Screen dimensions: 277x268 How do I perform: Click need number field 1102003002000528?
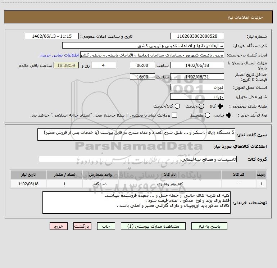pos(197,36)
